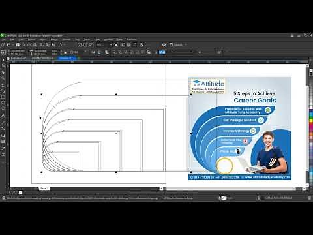Image resolution: width=313 pixels, height=235 pixels.
Task: Toggle Show rulers in the toolbar
Action: point(123,45)
